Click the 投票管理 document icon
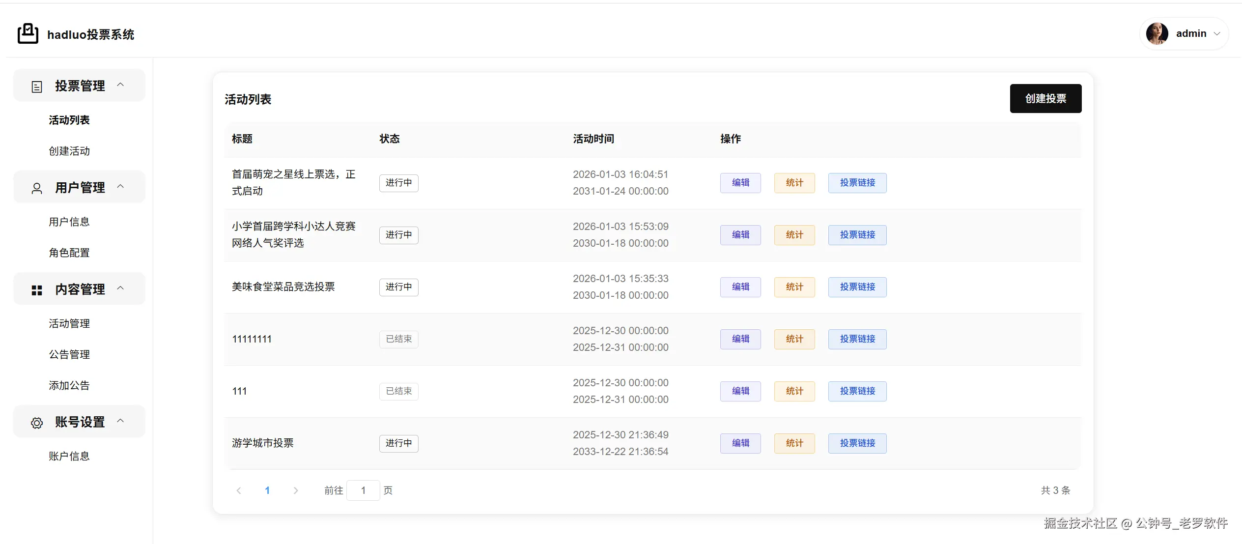The image size is (1242, 544). (37, 87)
